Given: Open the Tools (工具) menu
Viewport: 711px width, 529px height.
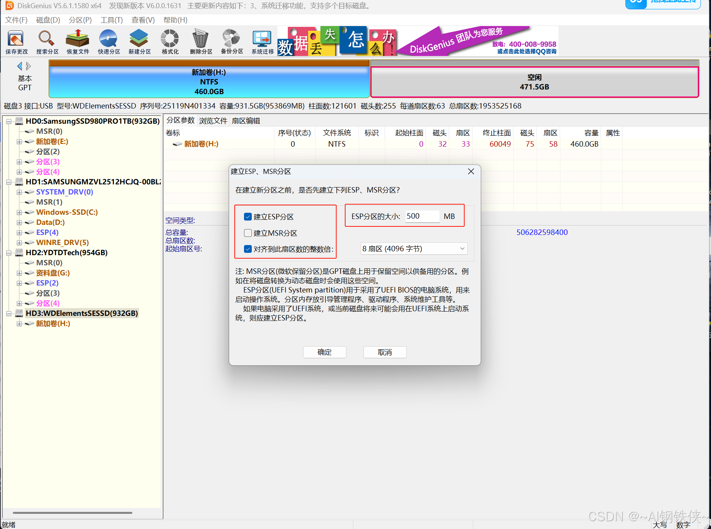Looking at the screenshot, I should 112,20.
